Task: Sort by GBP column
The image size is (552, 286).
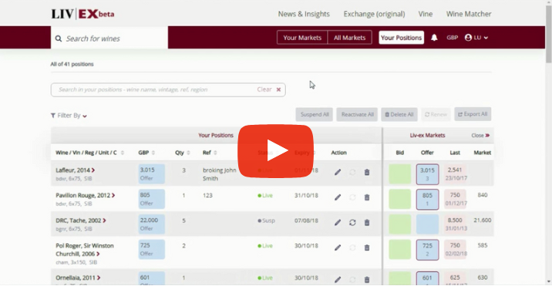Action: click(x=146, y=153)
